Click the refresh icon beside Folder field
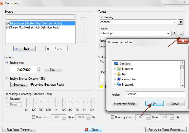 tap(174, 33)
